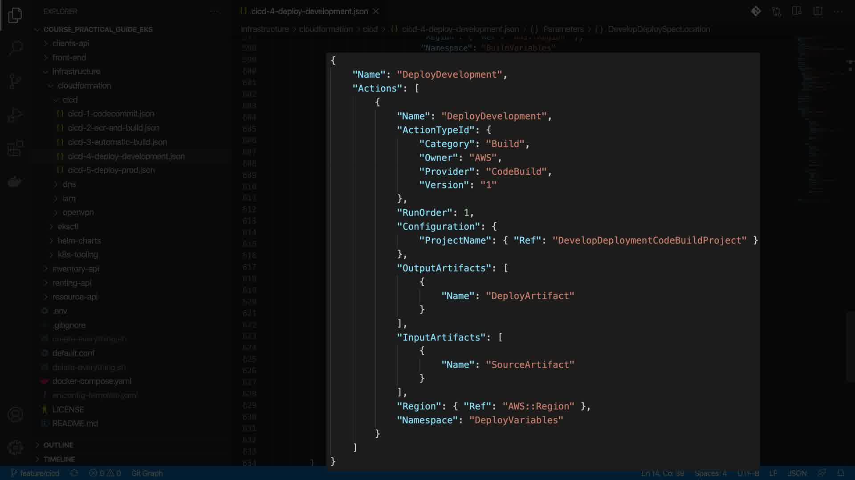Click the feature/cicd branch indicator
This screenshot has height=480, width=855.
pyautogui.click(x=35, y=473)
